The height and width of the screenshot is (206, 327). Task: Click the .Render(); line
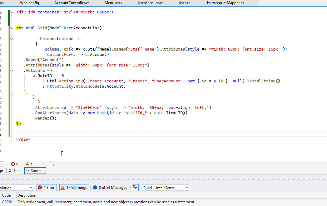(45, 118)
